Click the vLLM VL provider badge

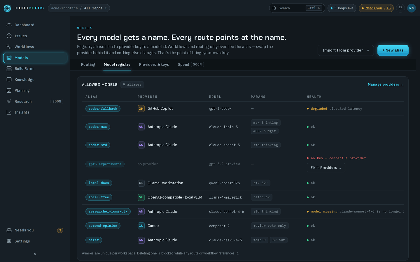[141, 197]
